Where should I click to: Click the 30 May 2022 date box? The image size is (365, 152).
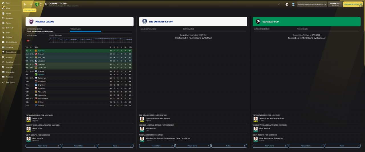click(x=335, y=4)
